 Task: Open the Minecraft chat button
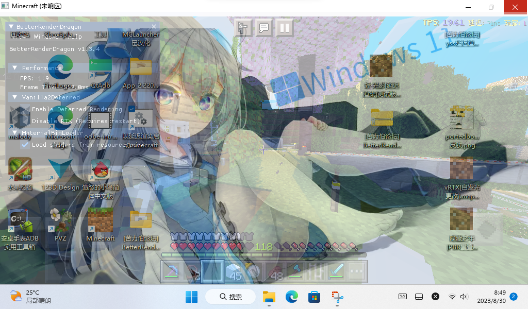[263, 28]
